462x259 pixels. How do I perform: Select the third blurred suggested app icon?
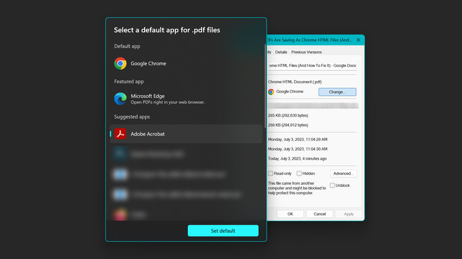click(x=120, y=194)
